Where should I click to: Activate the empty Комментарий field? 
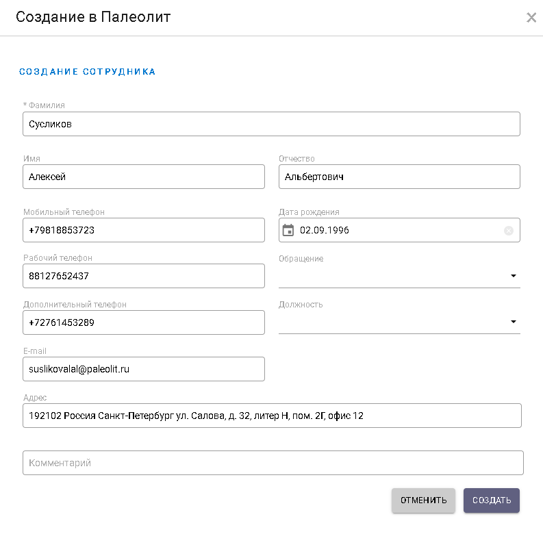tap(273, 463)
